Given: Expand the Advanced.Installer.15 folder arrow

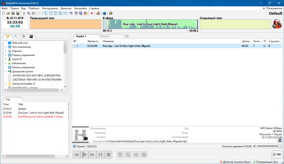Looking at the screenshot, I should pos(6,84).
